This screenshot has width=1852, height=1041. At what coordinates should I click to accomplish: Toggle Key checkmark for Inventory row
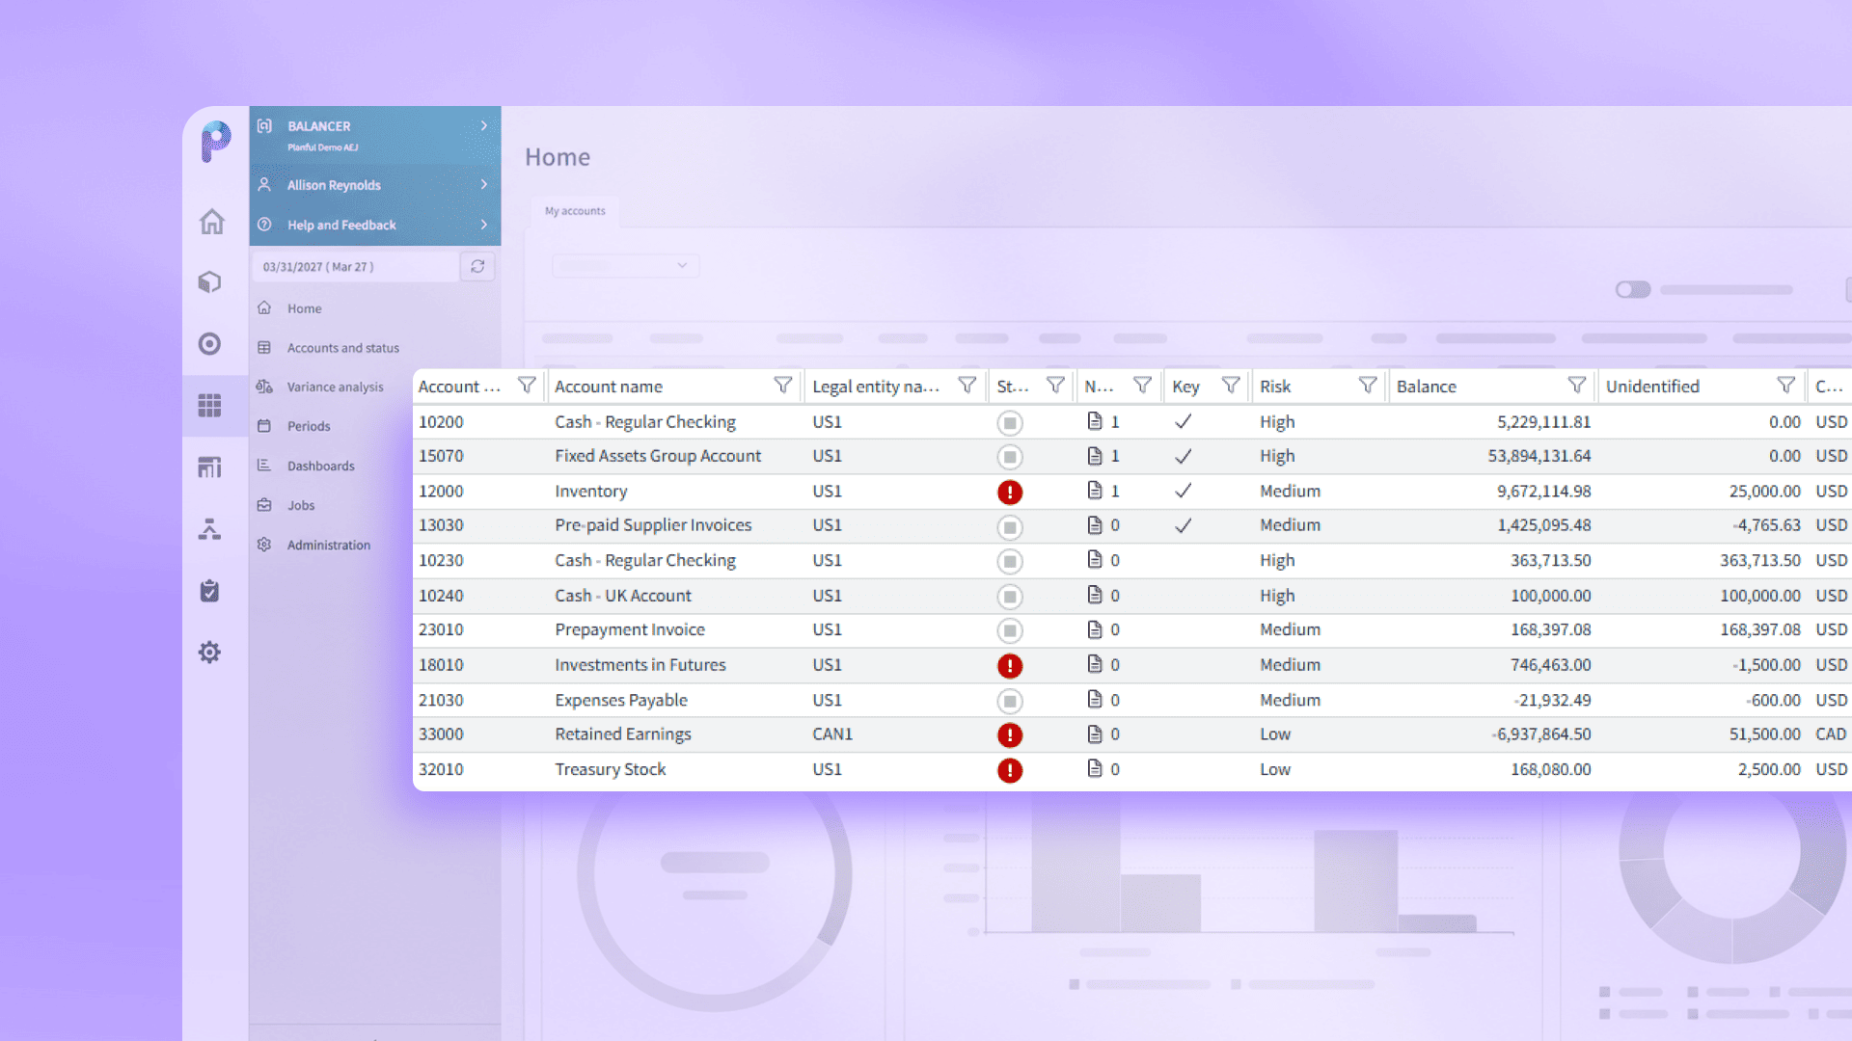click(x=1183, y=491)
